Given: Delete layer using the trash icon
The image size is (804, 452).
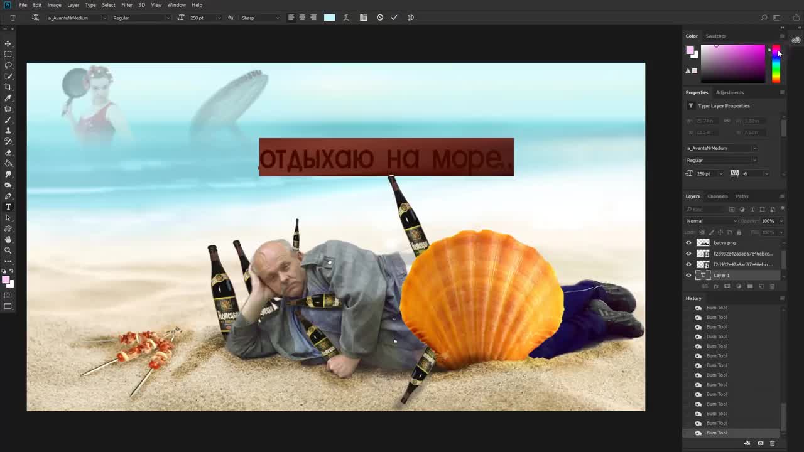Looking at the screenshot, I should point(772,286).
